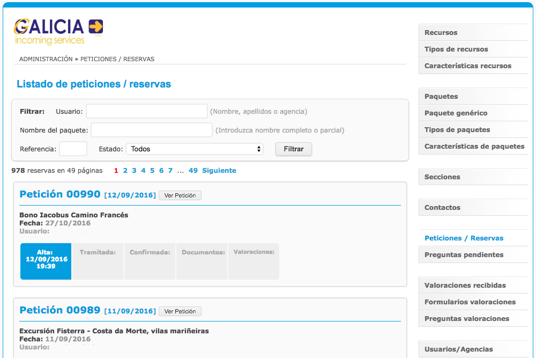Go to results page 4
Image resolution: width=536 pixels, height=358 pixels.
click(x=143, y=171)
